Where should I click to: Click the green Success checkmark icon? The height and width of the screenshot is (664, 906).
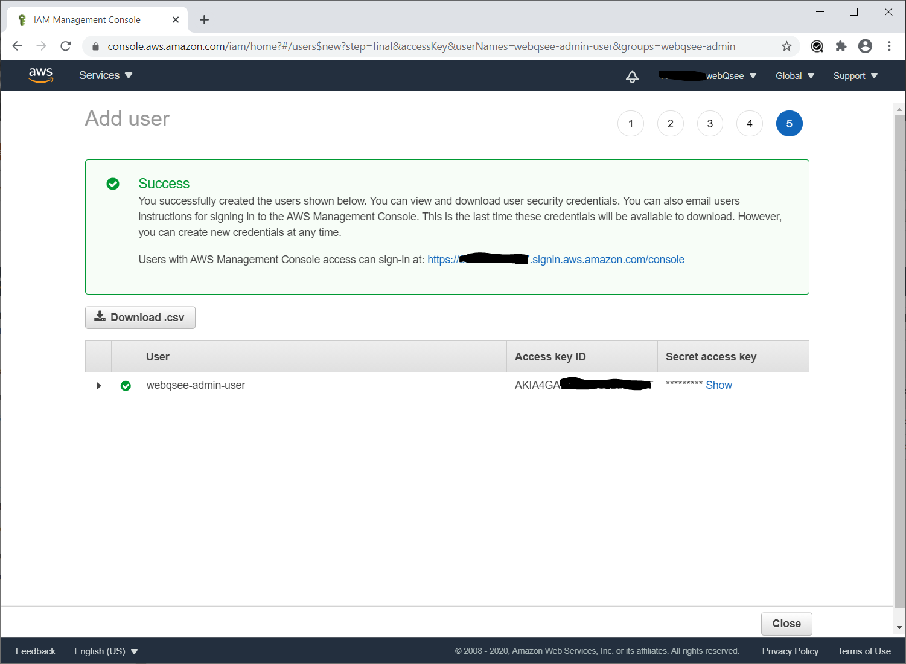(113, 184)
